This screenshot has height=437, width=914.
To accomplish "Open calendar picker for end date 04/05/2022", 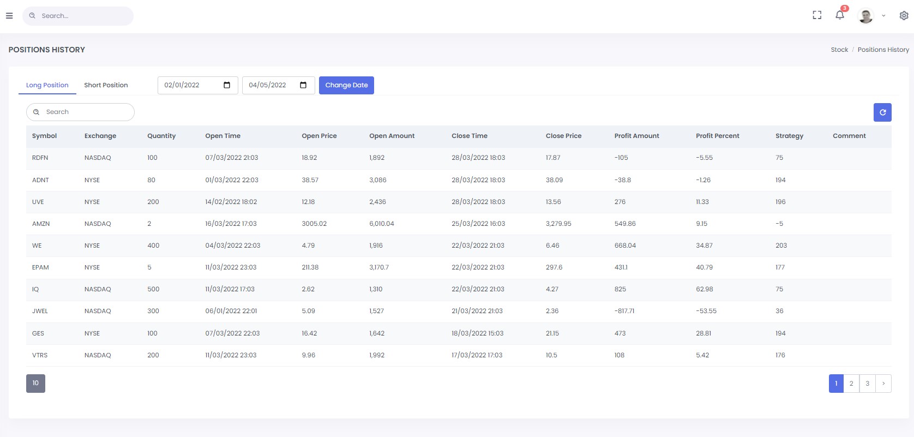I will click(303, 85).
